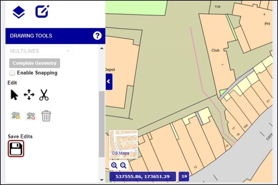This screenshot has height=185, width=278.
Task: Choose the scissors cut tool
Action: [x=44, y=95]
